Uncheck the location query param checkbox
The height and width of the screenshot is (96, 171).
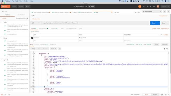tap(32, 38)
